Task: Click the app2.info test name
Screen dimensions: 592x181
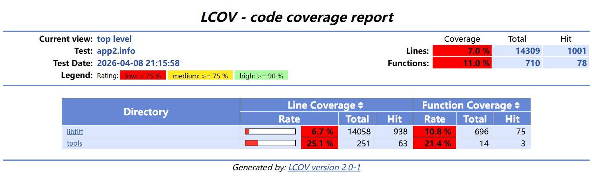Action: click(x=116, y=51)
